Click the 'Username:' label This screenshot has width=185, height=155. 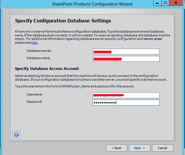coord(34,94)
